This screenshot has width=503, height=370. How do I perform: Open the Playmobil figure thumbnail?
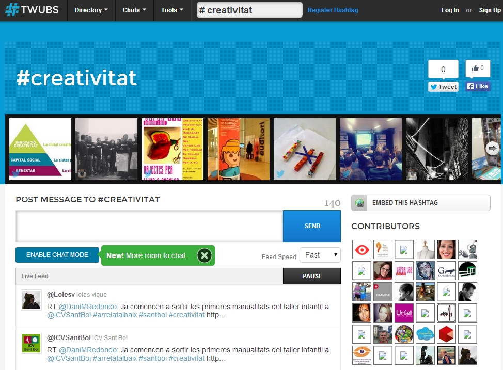[239, 149]
